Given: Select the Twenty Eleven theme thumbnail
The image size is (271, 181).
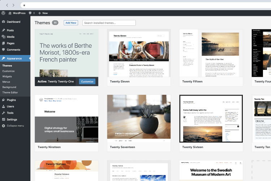Looking at the screenshot, I should [x=139, y=53].
